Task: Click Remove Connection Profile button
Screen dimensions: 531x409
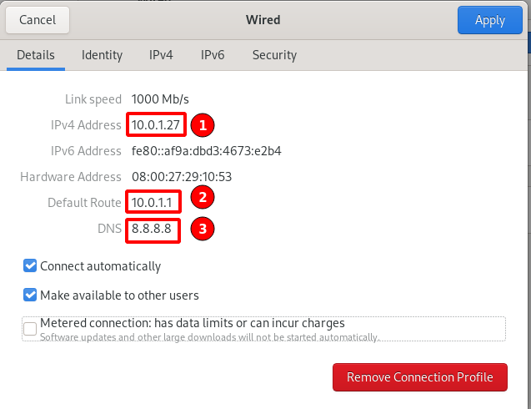Action: tap(419, 377)
